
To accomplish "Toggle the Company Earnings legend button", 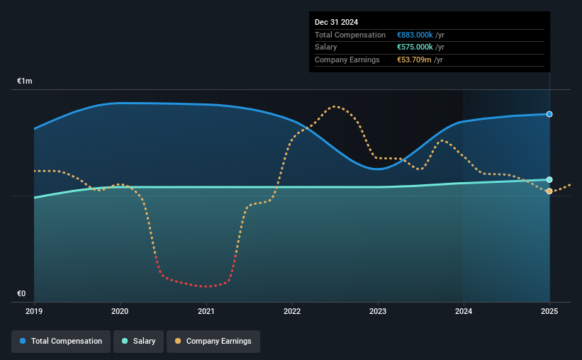I will (x=213, y=341).
